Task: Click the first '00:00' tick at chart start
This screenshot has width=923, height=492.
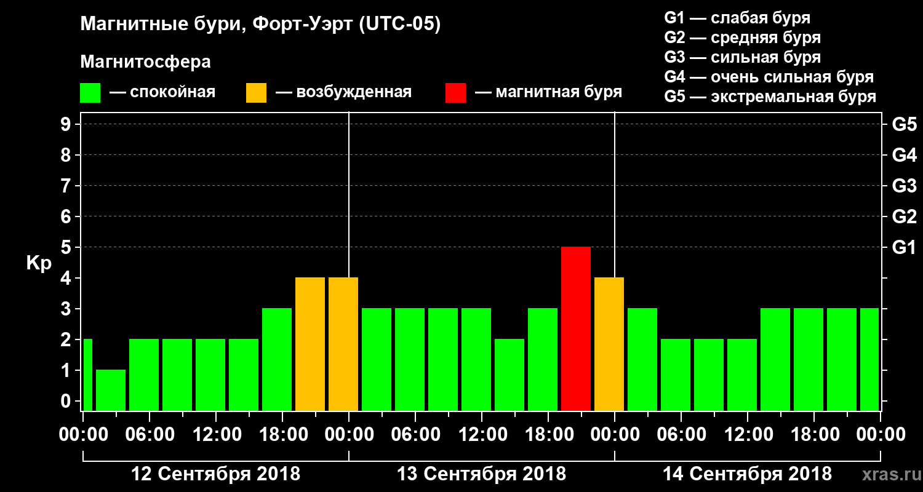Action: [83, 434]
